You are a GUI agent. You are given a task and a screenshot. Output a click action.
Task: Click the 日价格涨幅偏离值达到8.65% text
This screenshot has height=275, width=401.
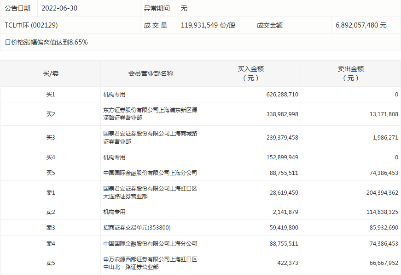tap(46, 42)
